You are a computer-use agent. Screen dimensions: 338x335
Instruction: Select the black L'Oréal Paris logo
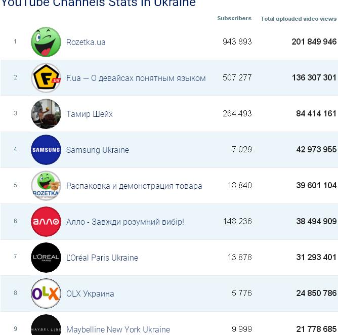click(46, 258)
